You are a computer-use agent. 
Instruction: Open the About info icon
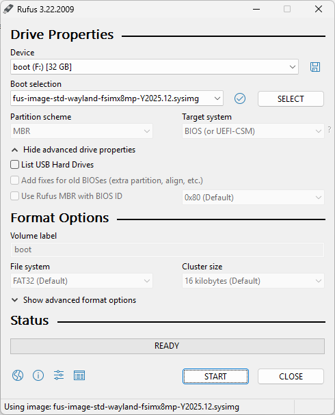pos(38,375)
